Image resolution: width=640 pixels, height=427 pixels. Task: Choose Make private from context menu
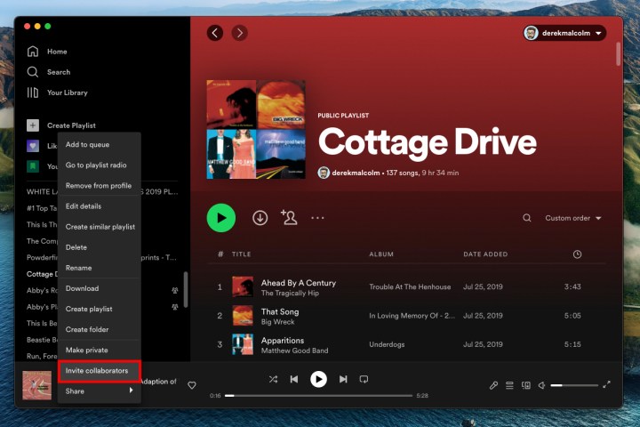(87, 350)
